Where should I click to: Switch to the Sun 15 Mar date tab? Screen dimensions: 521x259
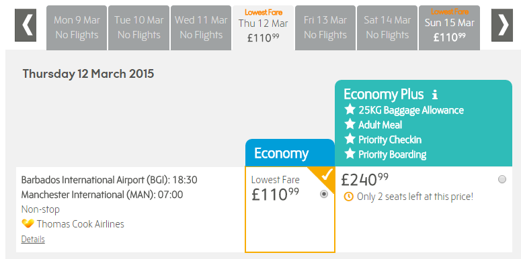449,28
